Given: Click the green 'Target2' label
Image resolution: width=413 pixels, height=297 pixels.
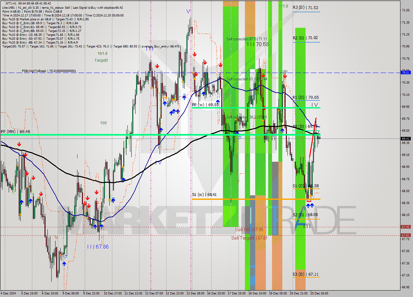Looking at the screenshot, I should [101, 60].
